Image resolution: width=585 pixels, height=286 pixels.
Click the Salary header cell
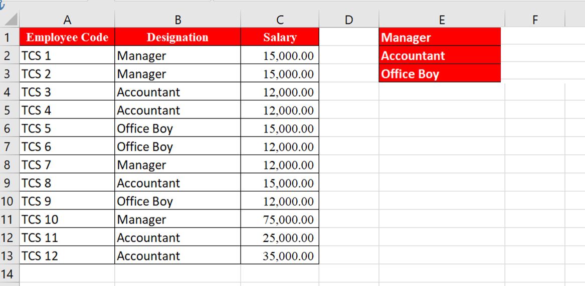[x=280, y=37]
